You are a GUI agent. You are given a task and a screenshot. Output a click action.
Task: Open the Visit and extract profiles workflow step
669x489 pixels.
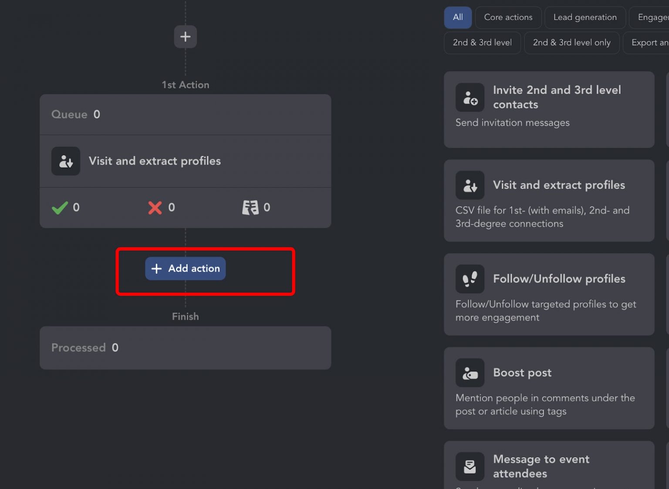185,161
